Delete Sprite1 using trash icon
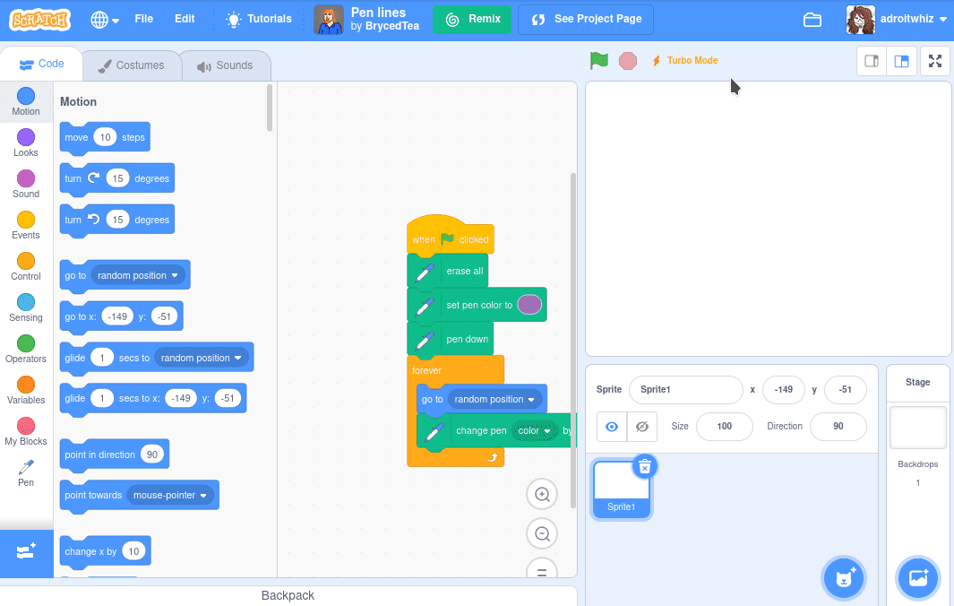Viewport: 954px width, 606px height. pos(645,466)
